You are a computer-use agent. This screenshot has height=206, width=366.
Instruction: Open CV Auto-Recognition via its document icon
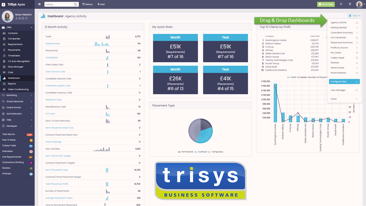click(x=4, y=61)
